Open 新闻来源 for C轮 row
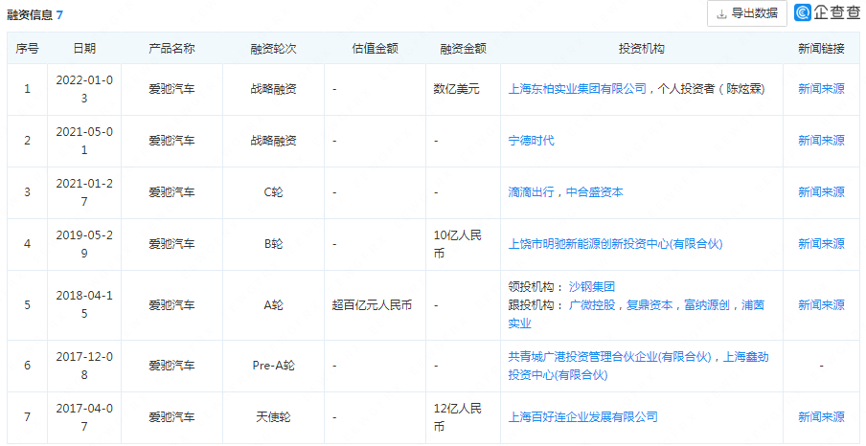The width and height of the screenshot is (866, 446). click(x=821, y=192)
